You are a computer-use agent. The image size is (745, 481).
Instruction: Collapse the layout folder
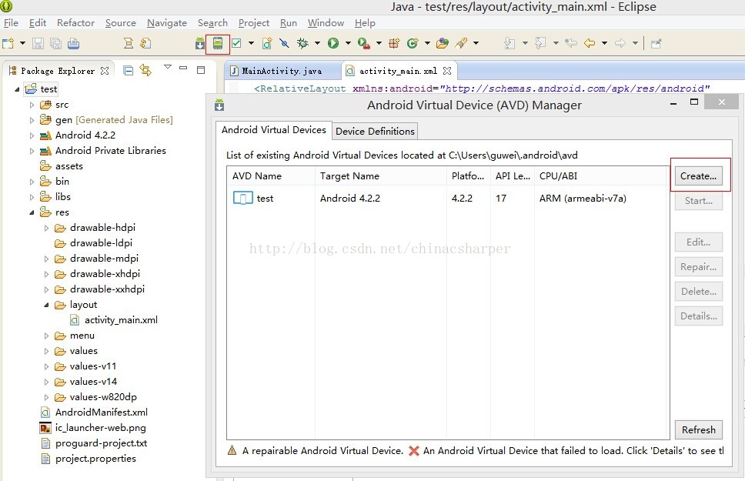click(x=46, y=305)
